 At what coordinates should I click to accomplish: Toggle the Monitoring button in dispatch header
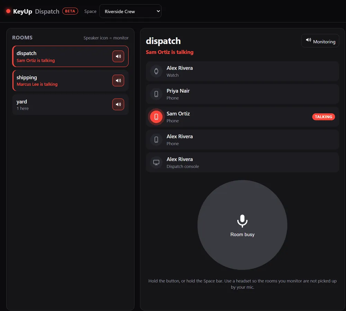pos(320,41)
